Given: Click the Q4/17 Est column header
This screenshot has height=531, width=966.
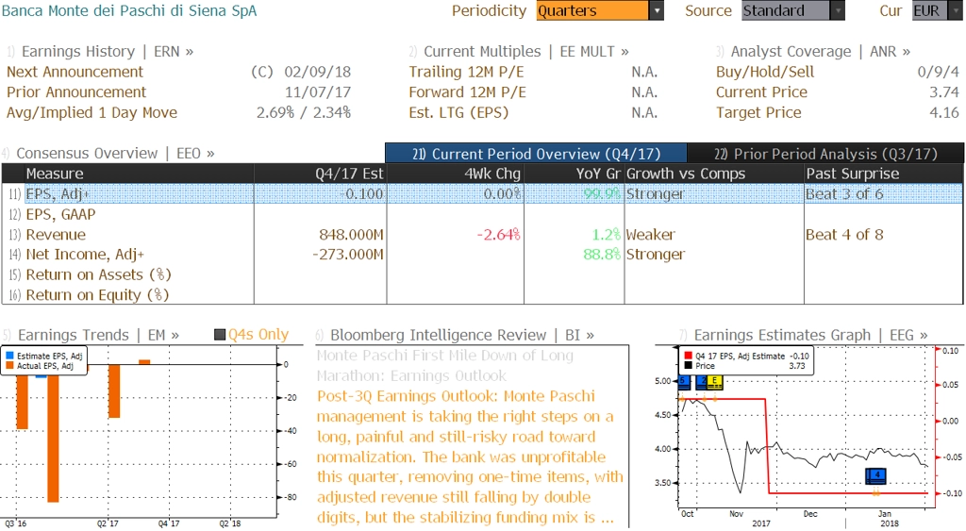Looking at the screenshot, I should (321, 174).
